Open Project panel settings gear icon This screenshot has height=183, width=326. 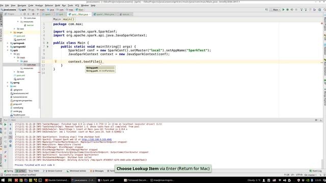tap(33, 14)
